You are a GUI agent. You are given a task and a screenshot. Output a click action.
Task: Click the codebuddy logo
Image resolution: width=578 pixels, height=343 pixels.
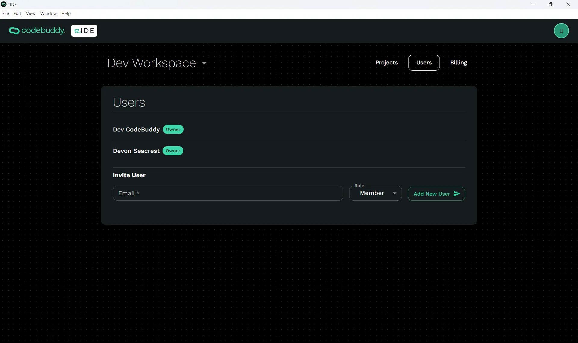coord(37,31)
